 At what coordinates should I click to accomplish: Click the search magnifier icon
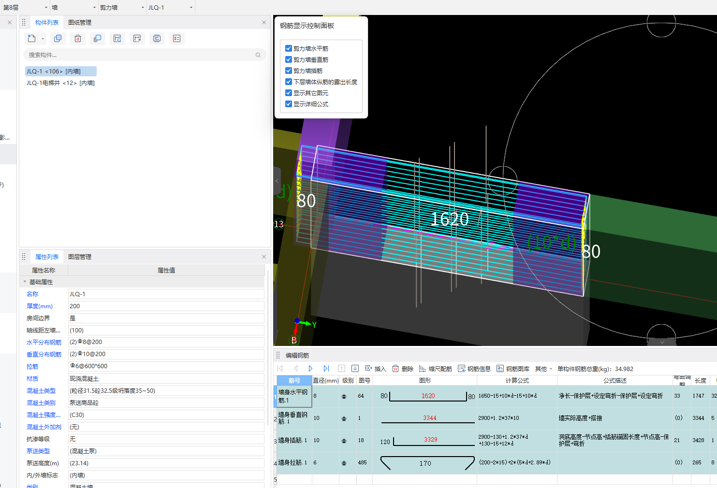pyautogui.click(x=258, y=55)
